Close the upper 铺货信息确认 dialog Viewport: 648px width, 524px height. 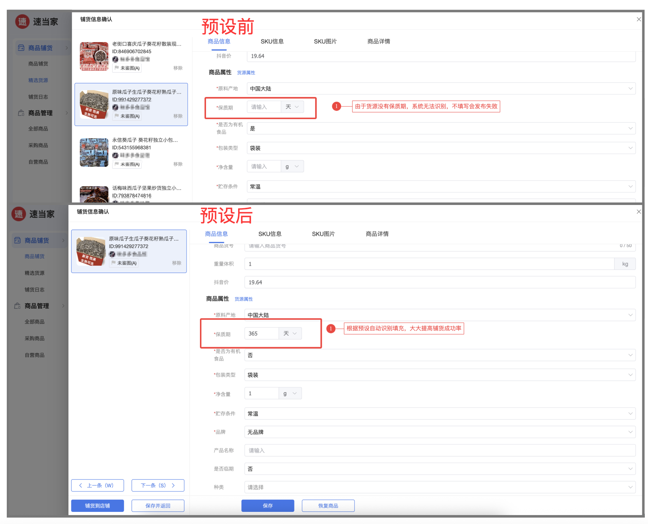[638, 19]
